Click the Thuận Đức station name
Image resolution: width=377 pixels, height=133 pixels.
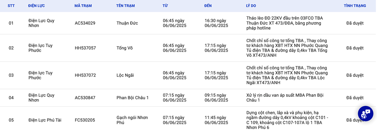click(x=127, y=23)
